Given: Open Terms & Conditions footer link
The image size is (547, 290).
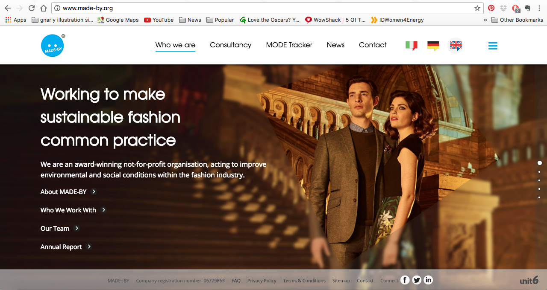Looking at the screenshot, I should pyautogui.click(x=304, y=281).
